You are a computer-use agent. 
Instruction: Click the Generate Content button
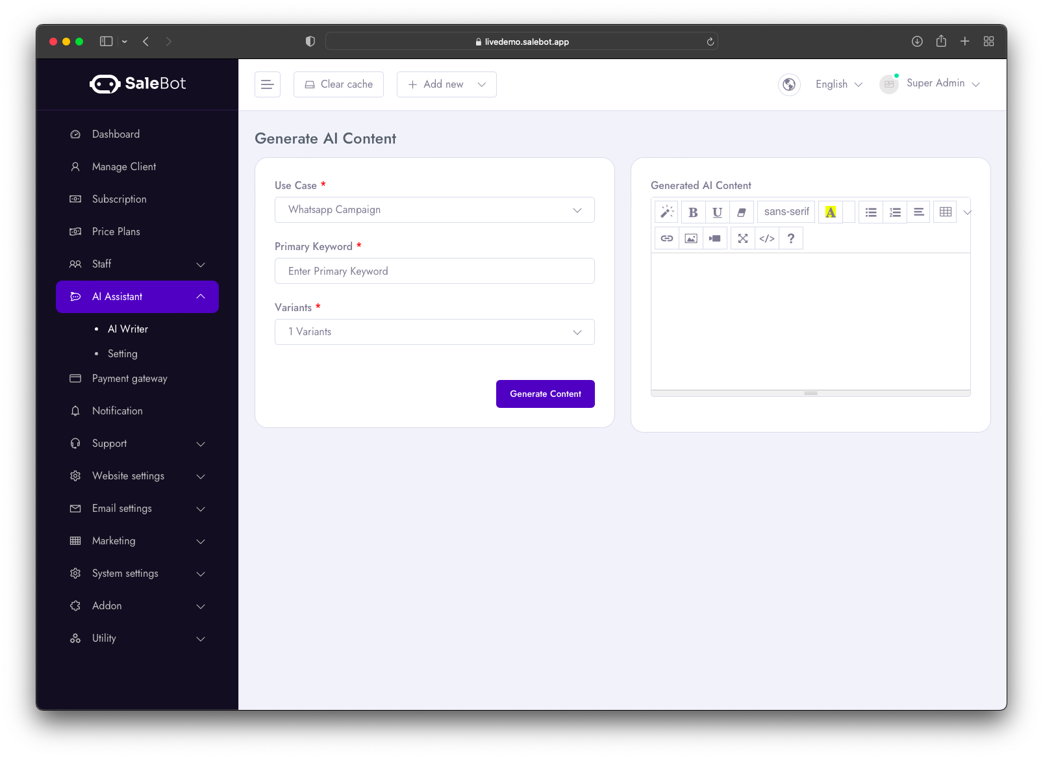pyautogui.click(x=546, y=394)
